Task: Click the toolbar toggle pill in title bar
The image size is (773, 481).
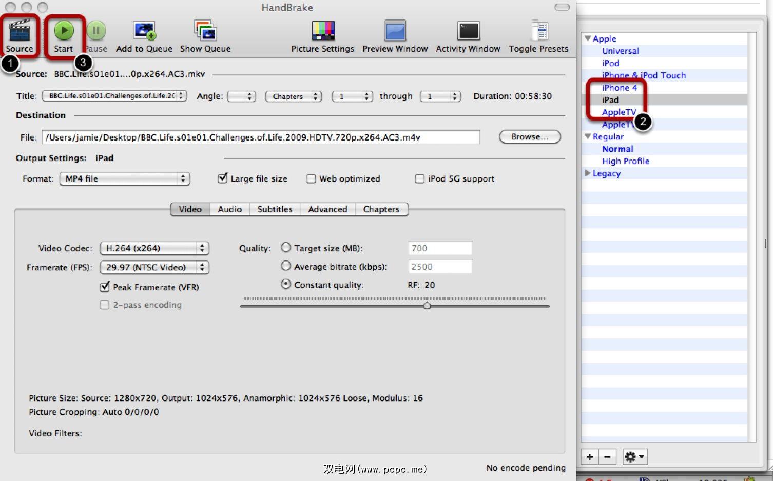Action: click(x=562, y=7)
